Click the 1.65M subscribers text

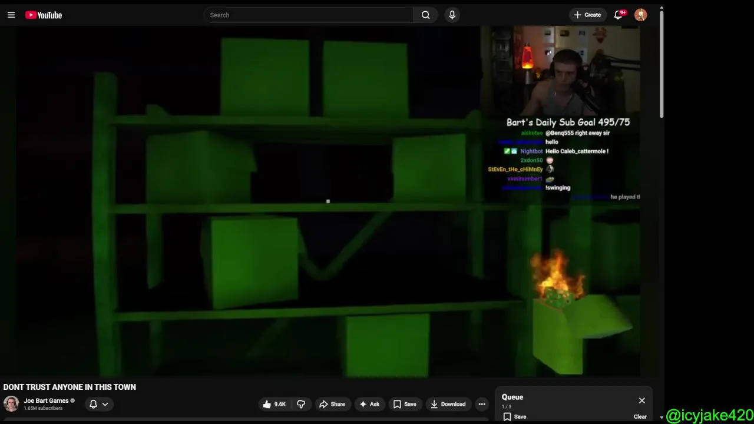[x=43, y=408]
